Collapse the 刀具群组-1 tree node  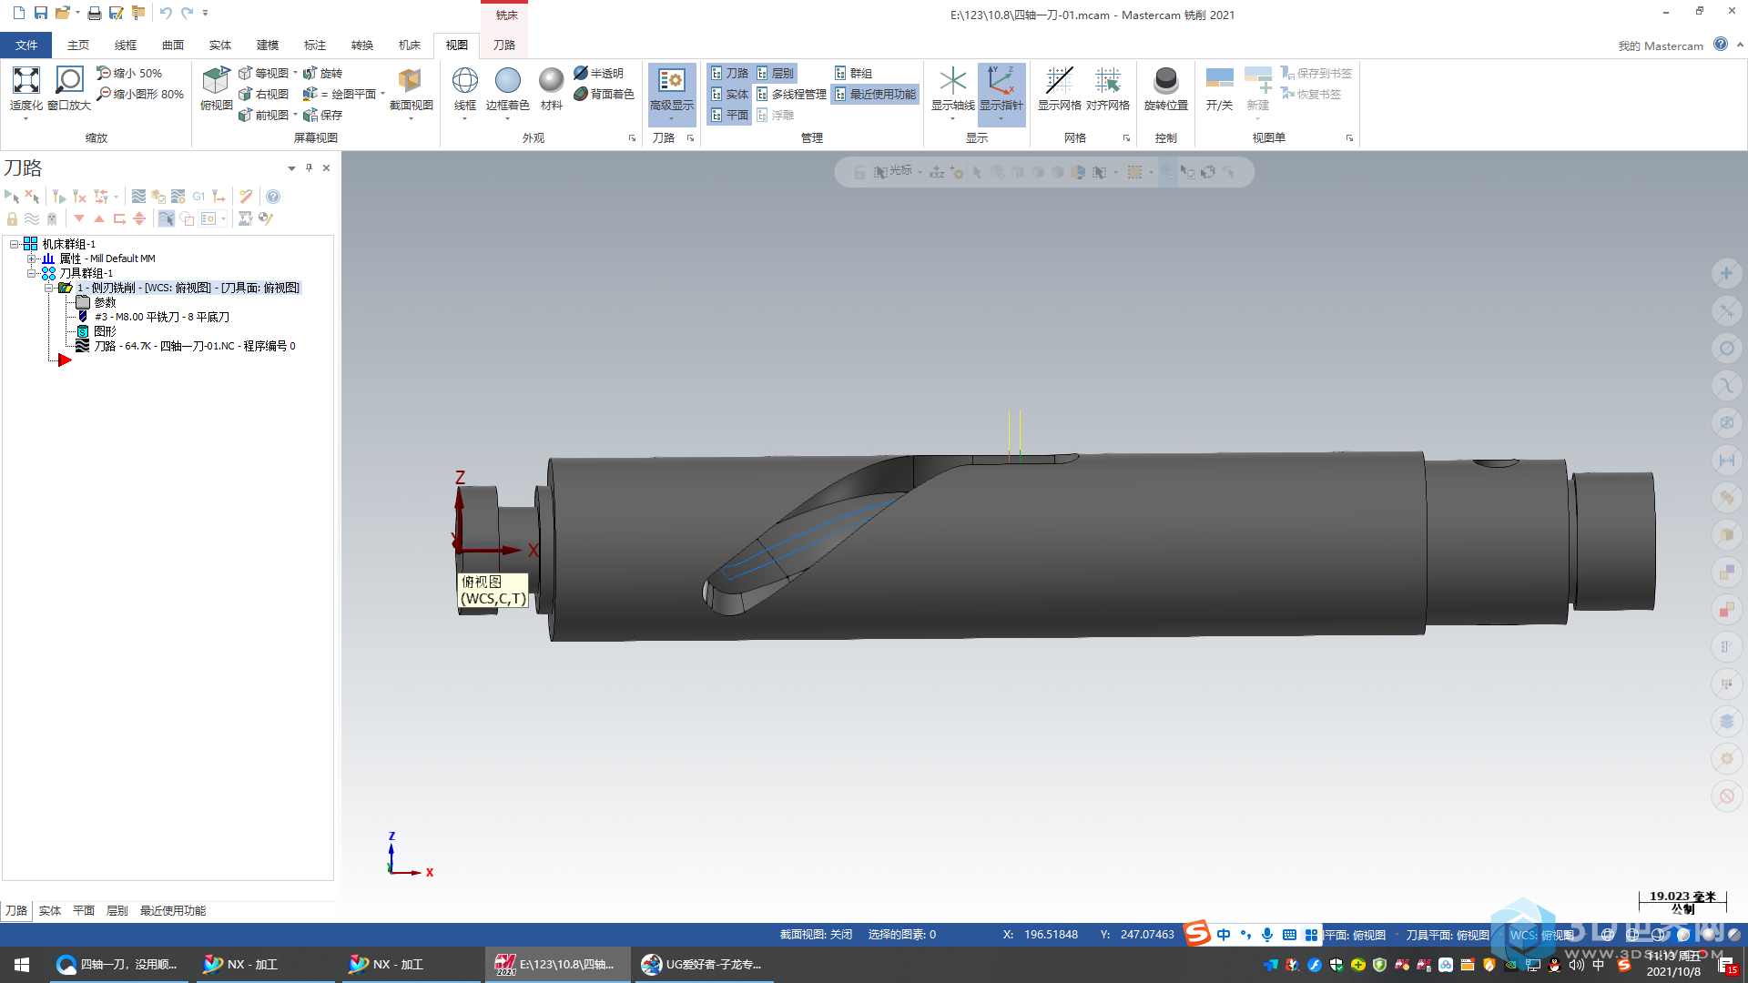pos(32,273)
